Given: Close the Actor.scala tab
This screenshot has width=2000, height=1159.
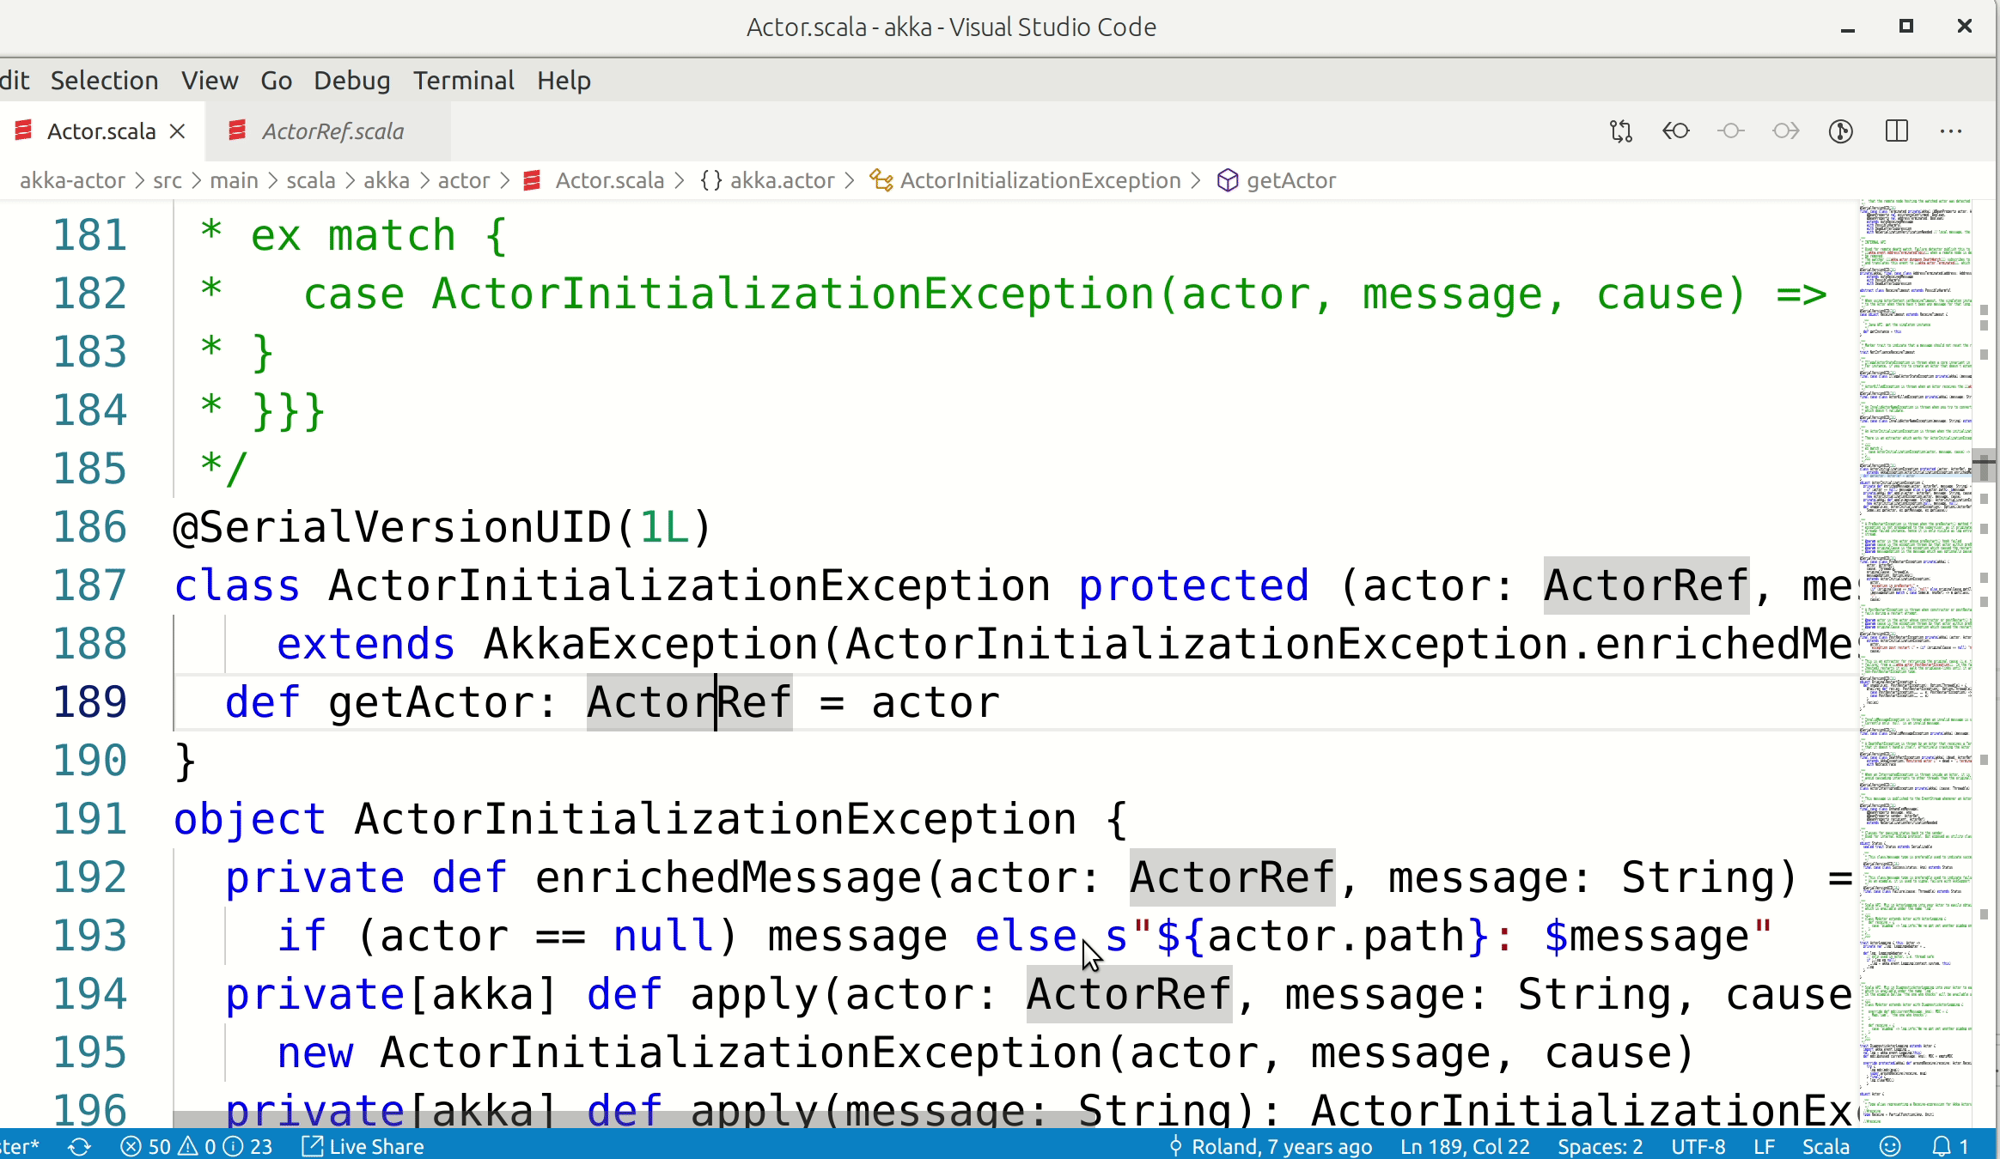Looking at the screenshot, I should [178, 131].
